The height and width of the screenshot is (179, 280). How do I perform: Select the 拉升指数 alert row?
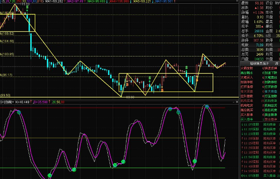[252, 96]
